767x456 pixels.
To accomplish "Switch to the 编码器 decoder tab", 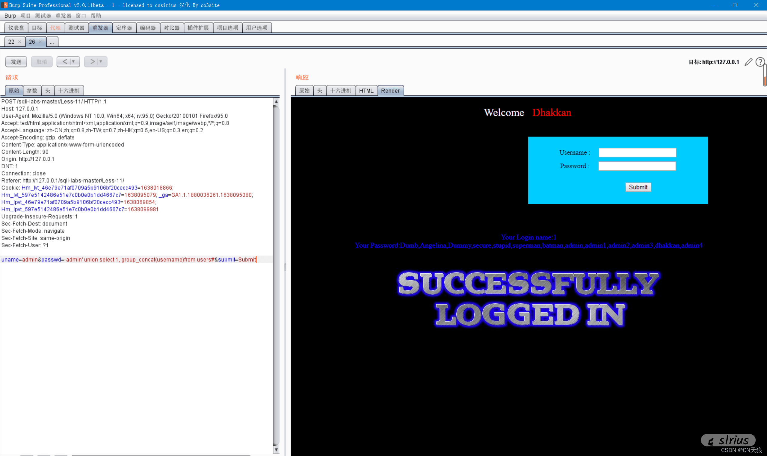I will click(148, 28).
